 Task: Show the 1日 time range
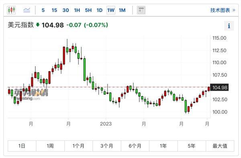click(x=22, y=146)
